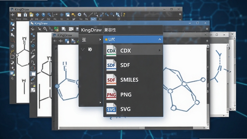The image size is (247, 139).
Task: Click front window horizontal scrollbar right arrow
Action: (x=204, y=128)
